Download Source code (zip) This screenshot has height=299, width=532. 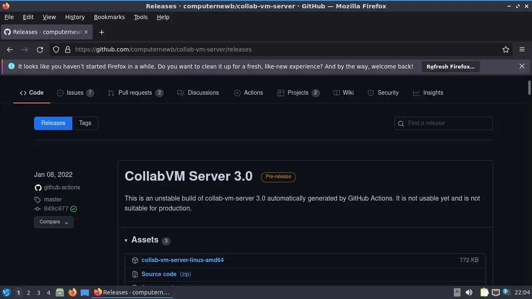tap(166, 274)
